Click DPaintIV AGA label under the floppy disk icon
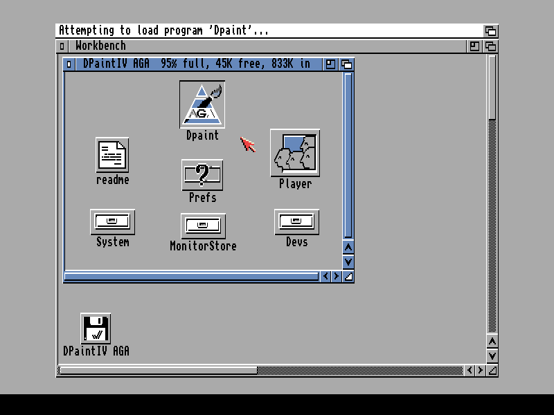Image resolution: width=554 pixels, height=415 pixels. (x=96, y=351)
